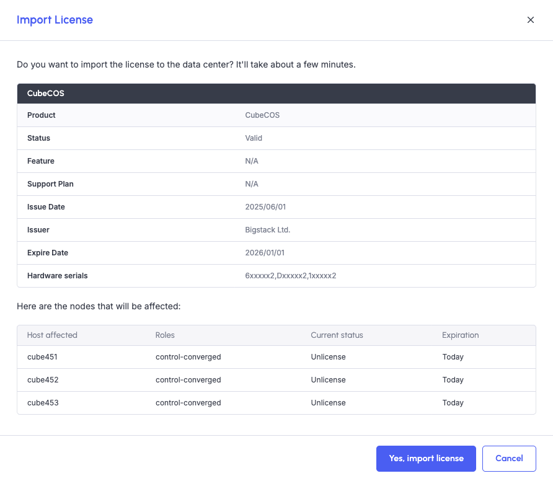Select the Bigstack Ltd. issuer value

coord(268,230)
